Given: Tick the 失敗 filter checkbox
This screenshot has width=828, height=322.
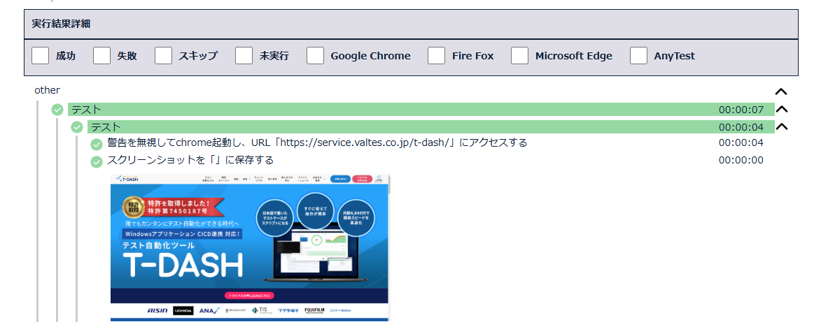Looking at the screenshot, I should tap(102, 56).
